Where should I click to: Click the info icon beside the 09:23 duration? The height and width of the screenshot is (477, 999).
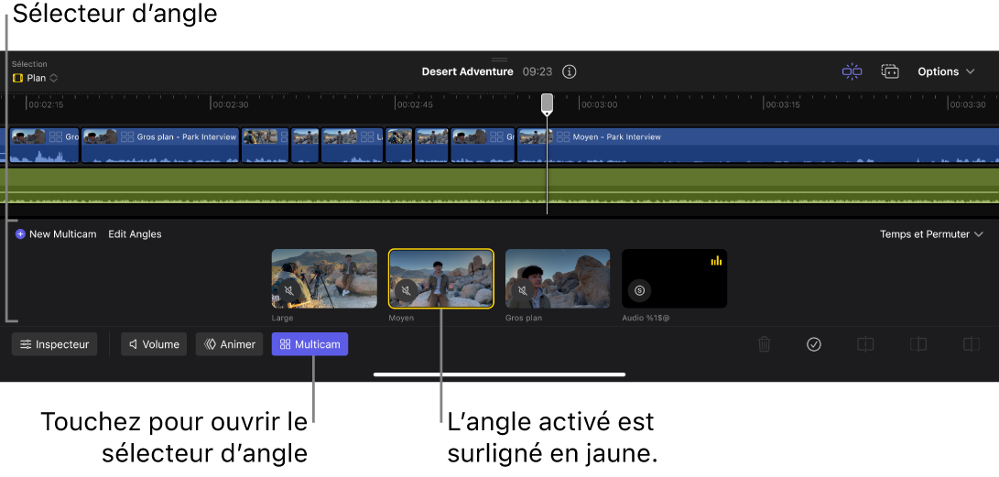click(570, 71)
